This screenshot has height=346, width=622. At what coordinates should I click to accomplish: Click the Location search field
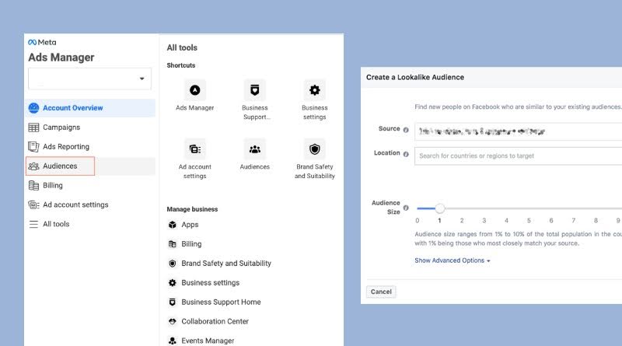pos(519,156)
